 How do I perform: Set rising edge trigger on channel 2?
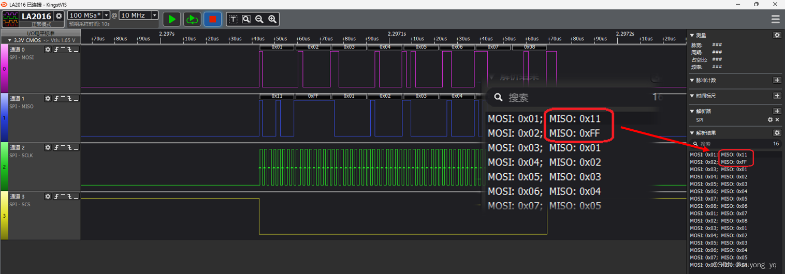(x=56, y=147)
